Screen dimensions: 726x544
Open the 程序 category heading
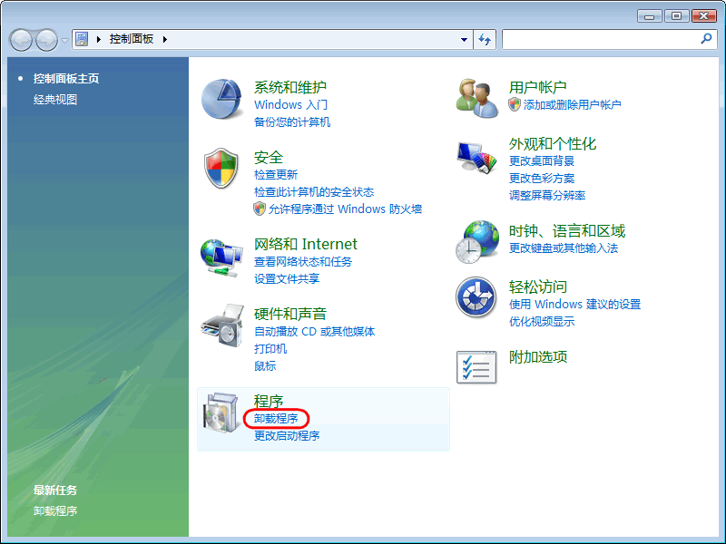click(x=269, y=401)
